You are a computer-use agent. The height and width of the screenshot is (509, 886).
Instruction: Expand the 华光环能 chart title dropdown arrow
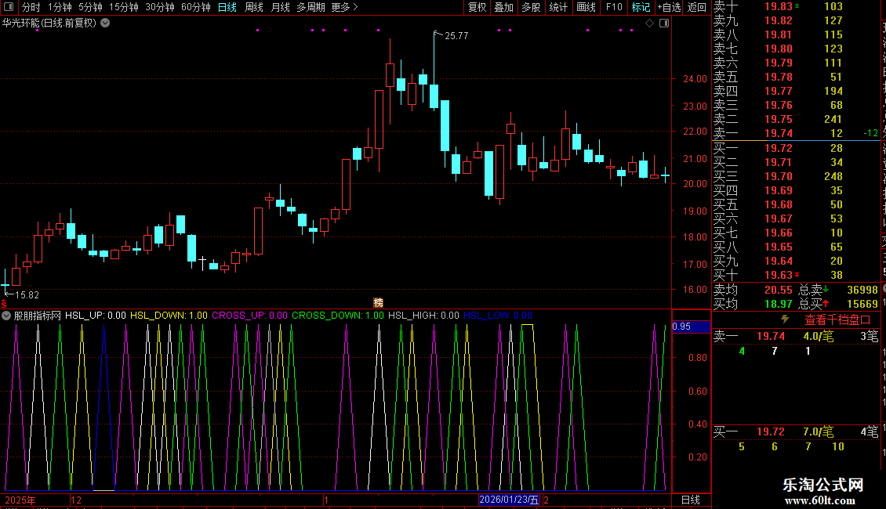pyautogui.click(x=105, y=23)
